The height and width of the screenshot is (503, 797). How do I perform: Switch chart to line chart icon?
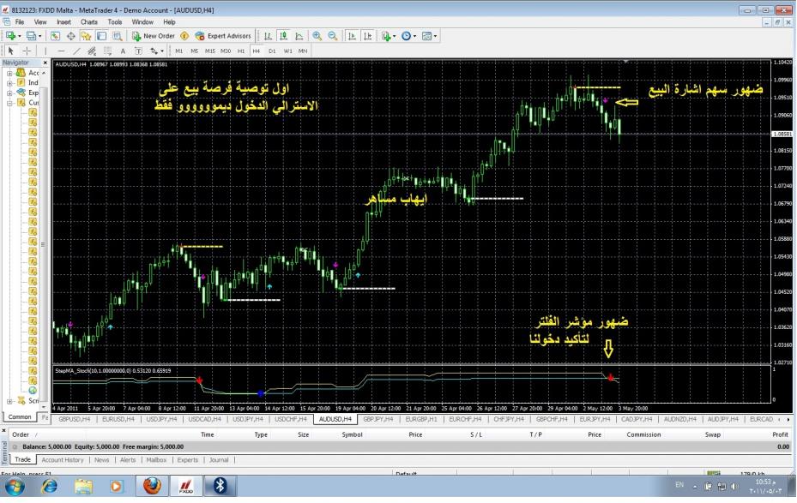[299, 36]
